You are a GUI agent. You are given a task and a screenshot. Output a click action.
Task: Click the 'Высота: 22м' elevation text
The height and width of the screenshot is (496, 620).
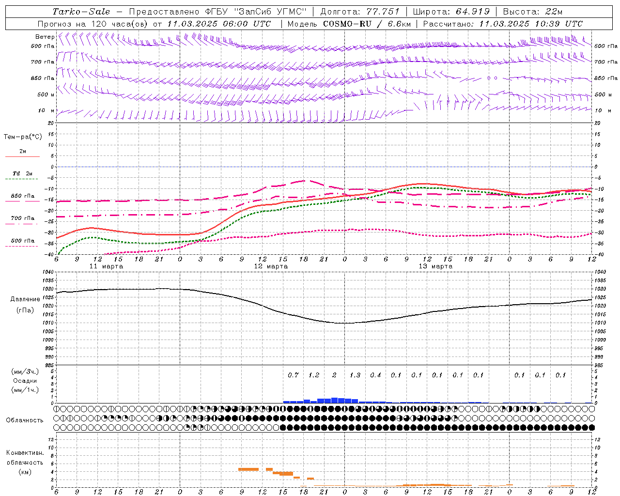[533, 12]
